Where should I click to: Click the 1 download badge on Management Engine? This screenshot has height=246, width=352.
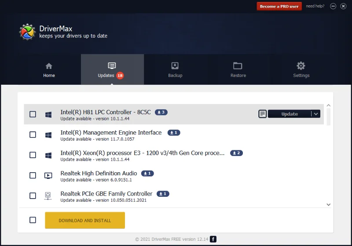[174, 133]
